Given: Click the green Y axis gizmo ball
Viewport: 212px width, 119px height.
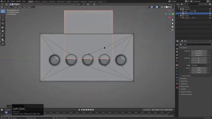Looking at the screenshot, I should tap(173, 14).
